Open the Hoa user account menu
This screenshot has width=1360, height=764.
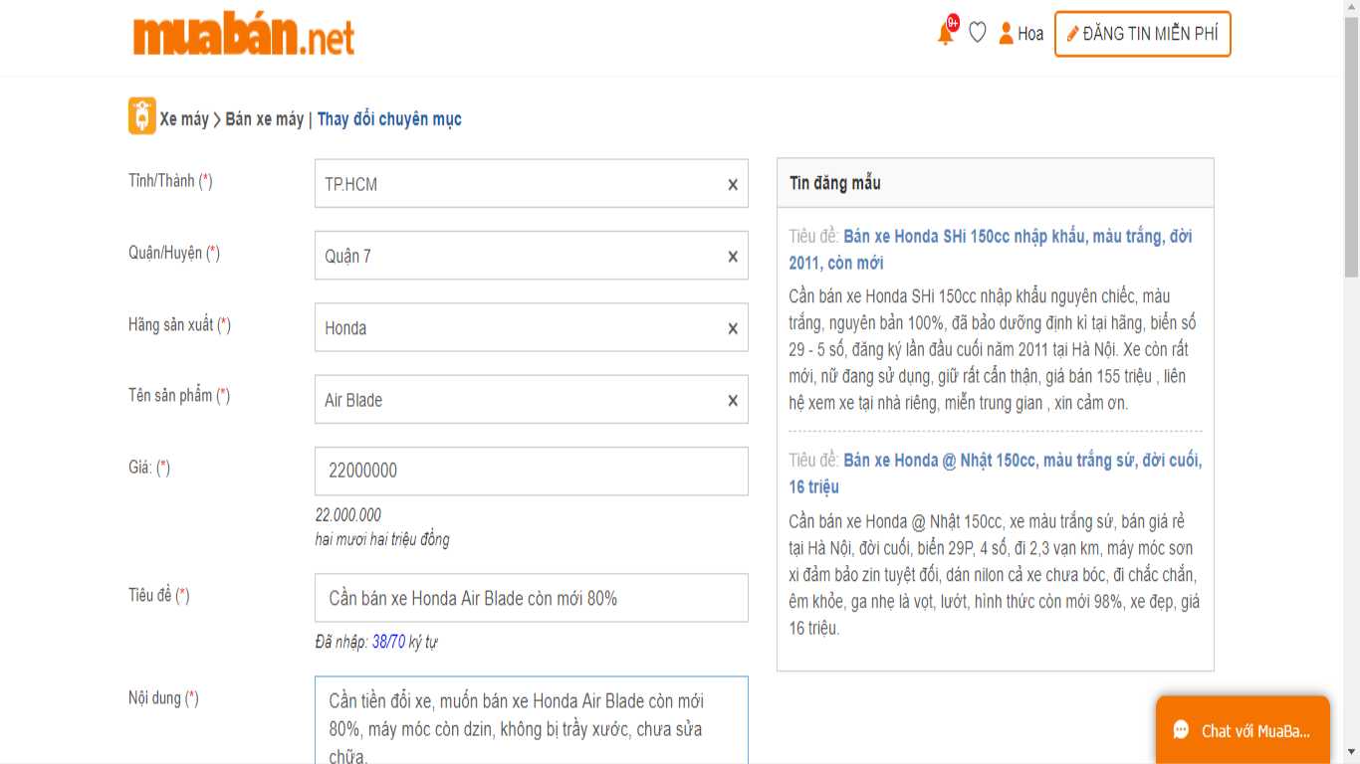(1021, 34)
